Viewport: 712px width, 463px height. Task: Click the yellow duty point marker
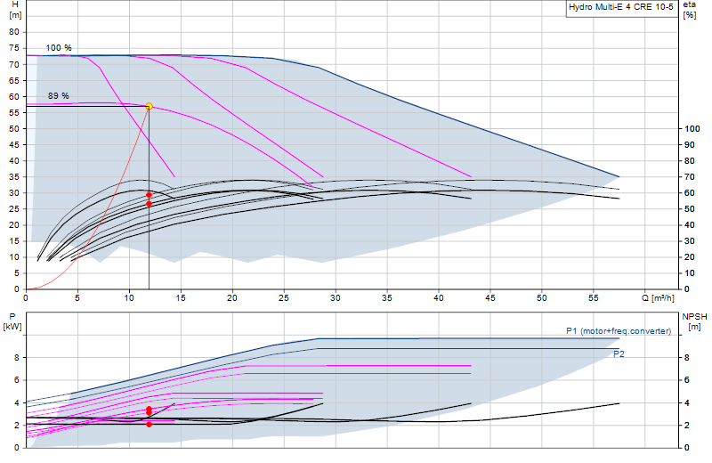(x=149, y=106)
